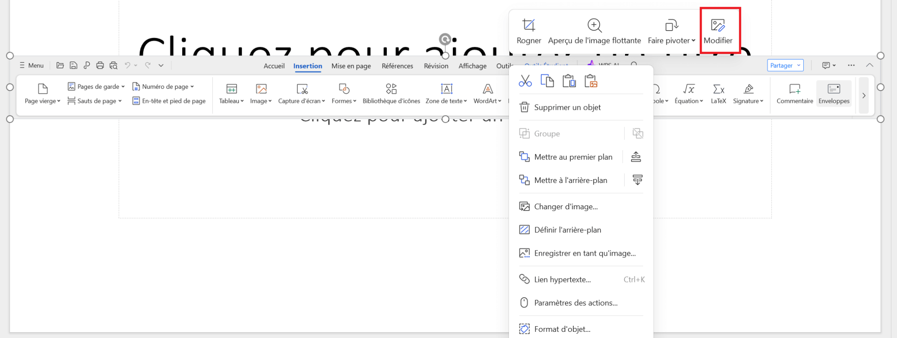Open the Bibliothèque d'icônes
Viewport: 897px width, 338px height.
391,94
